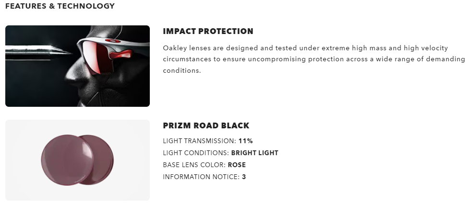Click the 11% transmission value
Image resolution: width=472 pixels, height=204 pixels.
point(245,141)
